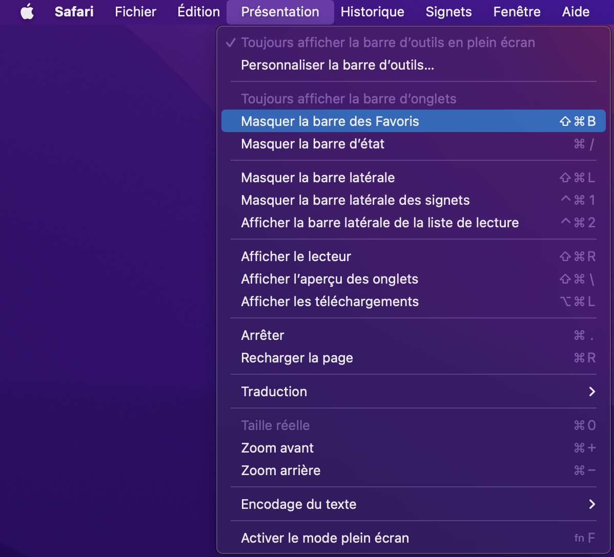This screenshot has width=614, height=557.
Task: Open the Signets menu
Action: point(449,12)
